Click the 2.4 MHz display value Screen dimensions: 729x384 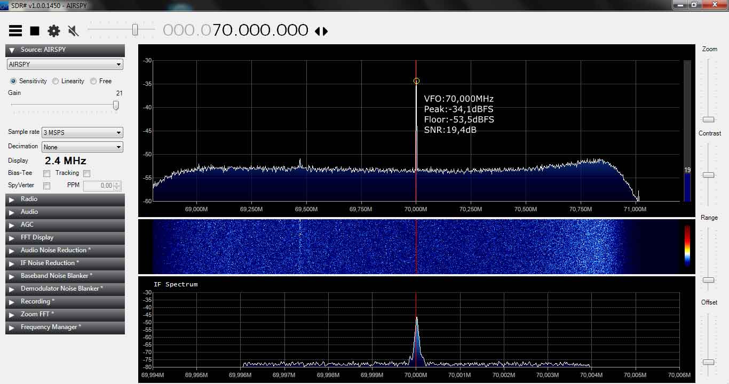[x=65, y=161]
